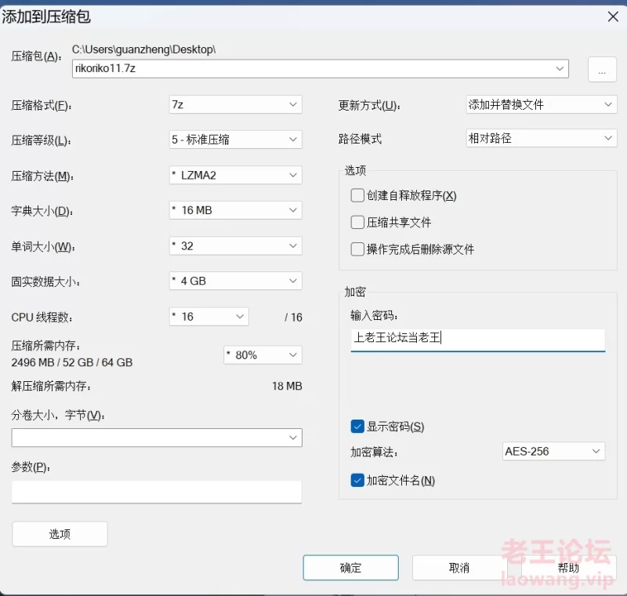Click the path text C:\Users\guanzheng\Desktop\
Screen dimensions: 627x596
pos(144,49)
